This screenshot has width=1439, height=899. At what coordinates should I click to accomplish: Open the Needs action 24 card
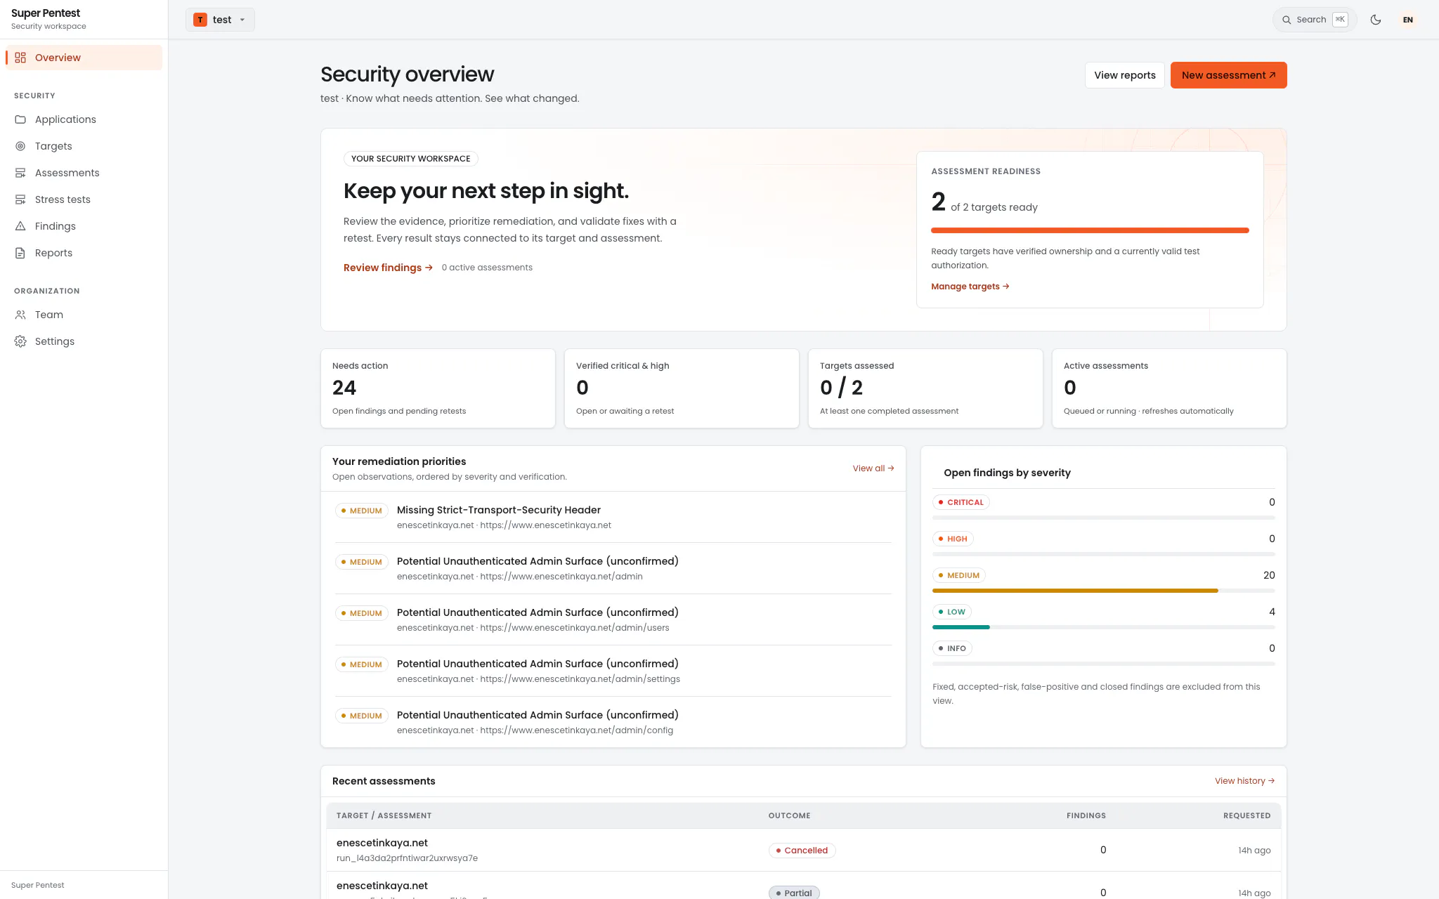tap(438, 388)
